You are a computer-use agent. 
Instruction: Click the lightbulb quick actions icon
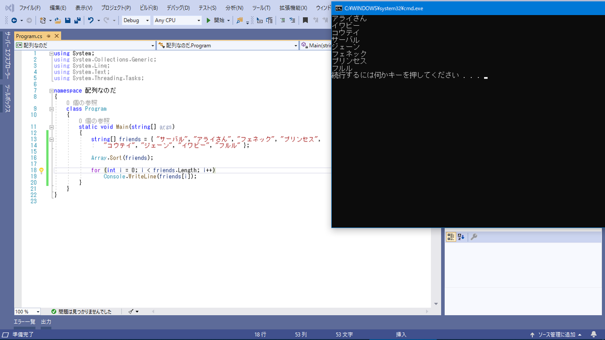pos(41,170)
